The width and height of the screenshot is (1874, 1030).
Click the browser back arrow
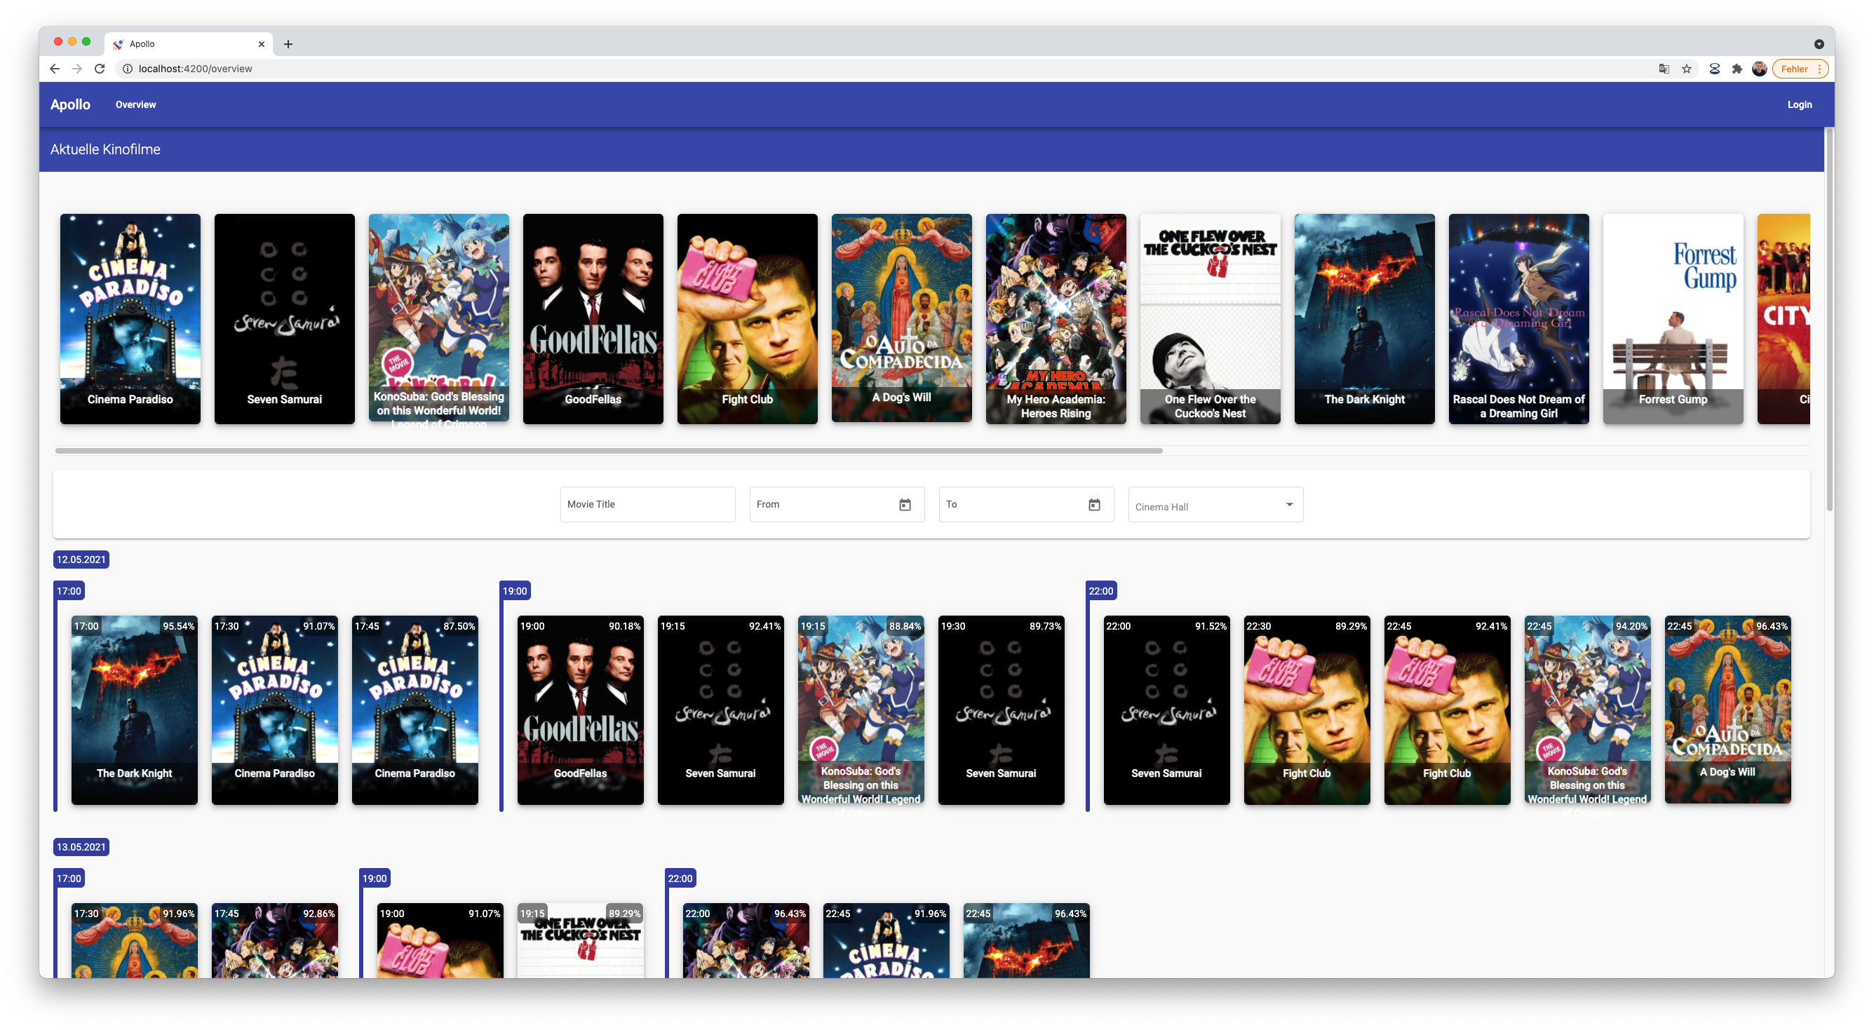click(x=55, y=69)
